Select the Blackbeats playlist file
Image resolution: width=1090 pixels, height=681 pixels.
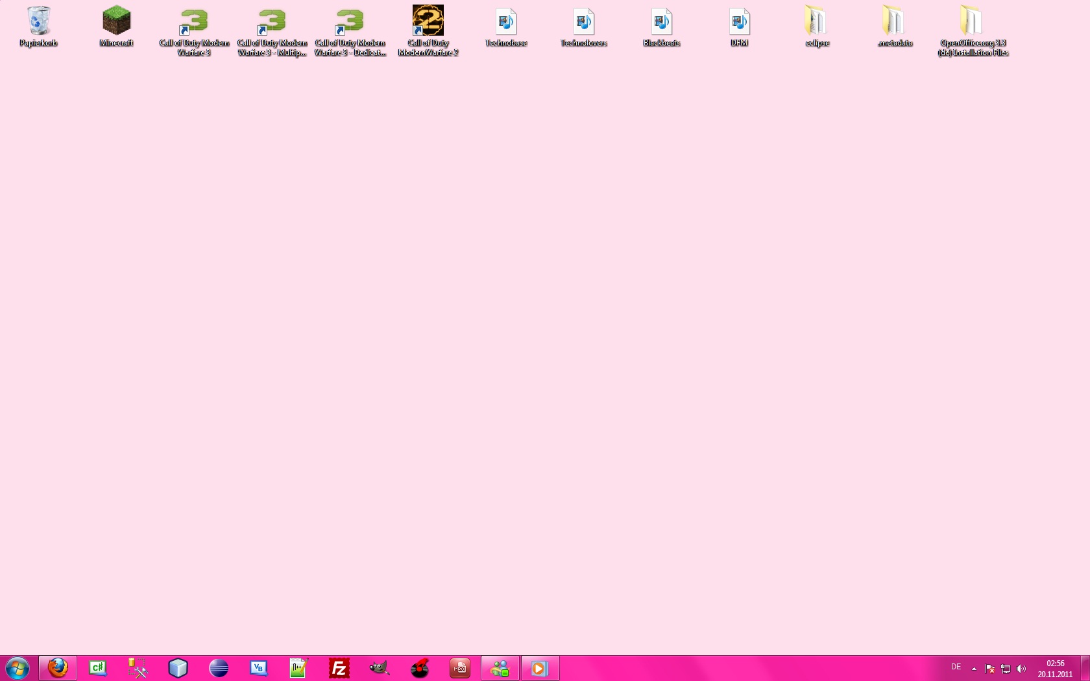pyautogui.click(x=662, y=22)
